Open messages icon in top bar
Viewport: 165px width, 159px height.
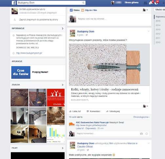point(151,3)
